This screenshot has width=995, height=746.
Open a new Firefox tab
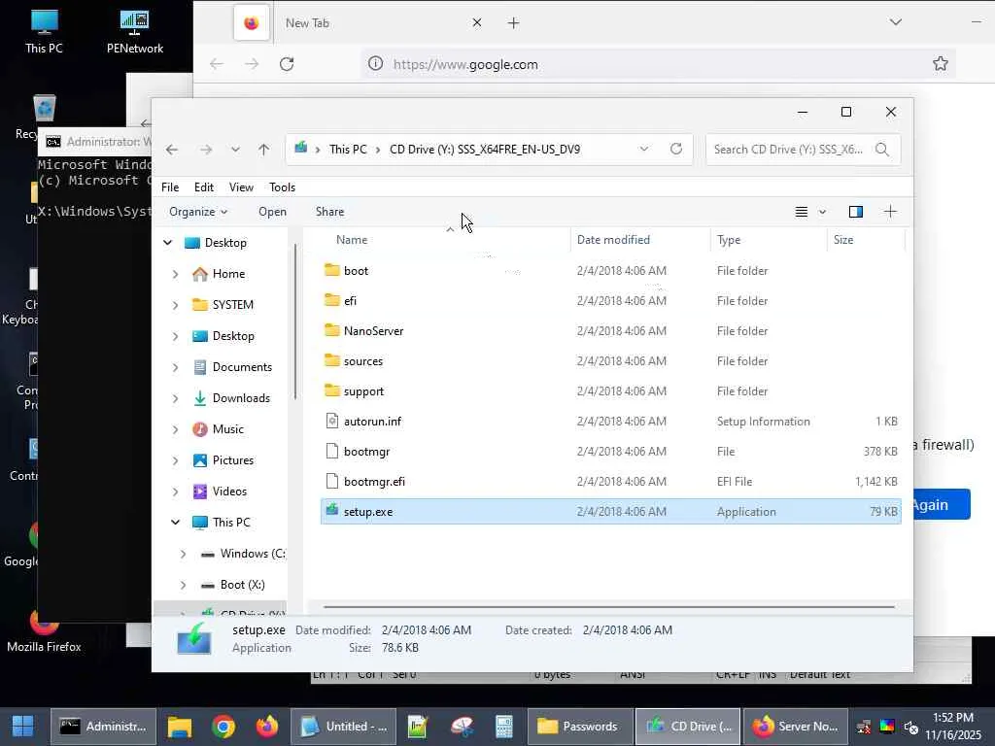coord(513,23)
